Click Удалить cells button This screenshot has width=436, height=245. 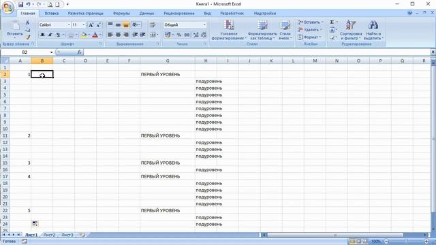309,29
